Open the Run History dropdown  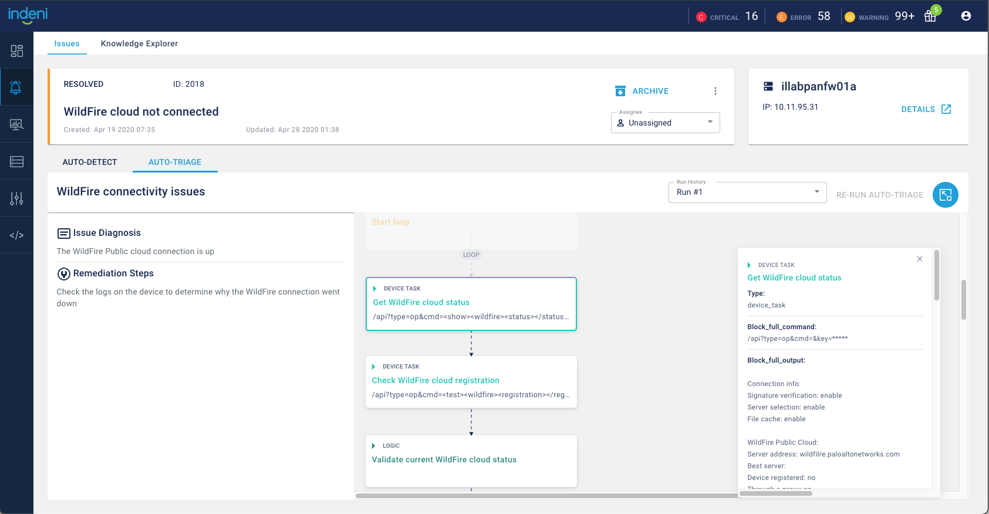click(748, 192)
